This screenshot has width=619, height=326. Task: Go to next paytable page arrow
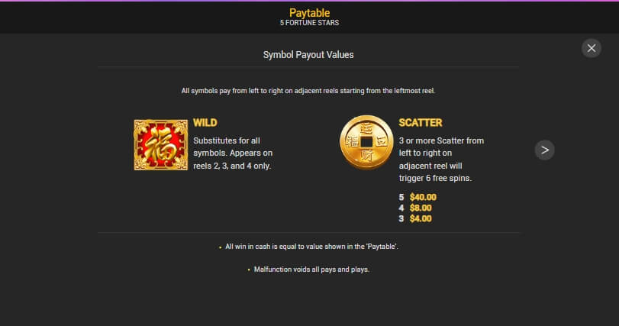544,150
